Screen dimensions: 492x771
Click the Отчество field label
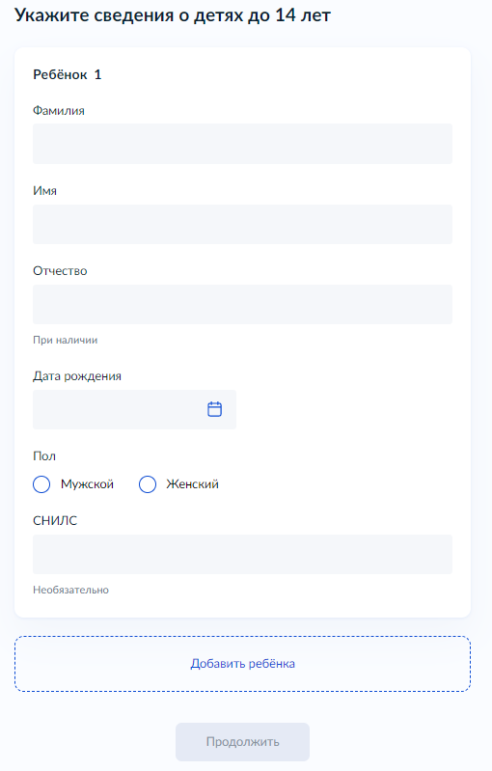(60, 271)
